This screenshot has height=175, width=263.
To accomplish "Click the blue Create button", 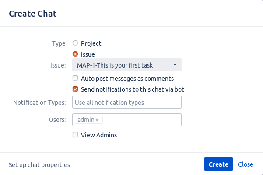I will 218,164.
